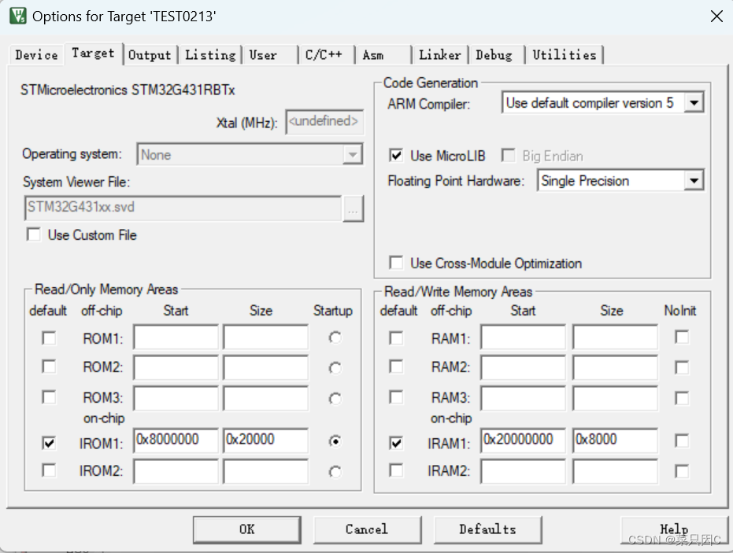This screenshot has height=553, width=733.
Task: Click the ROM2 Start address field
Action: coord(176,367)
